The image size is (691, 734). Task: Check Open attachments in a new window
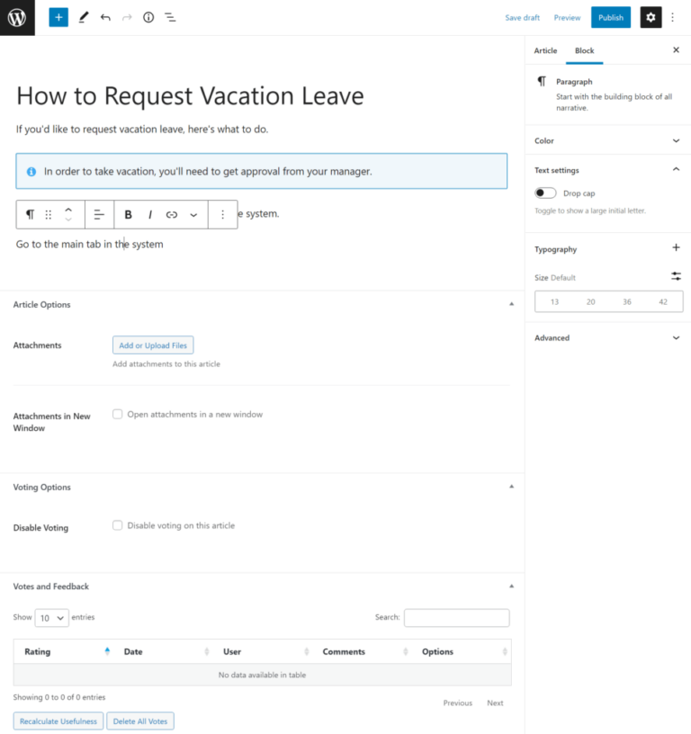tap(117, 414)
